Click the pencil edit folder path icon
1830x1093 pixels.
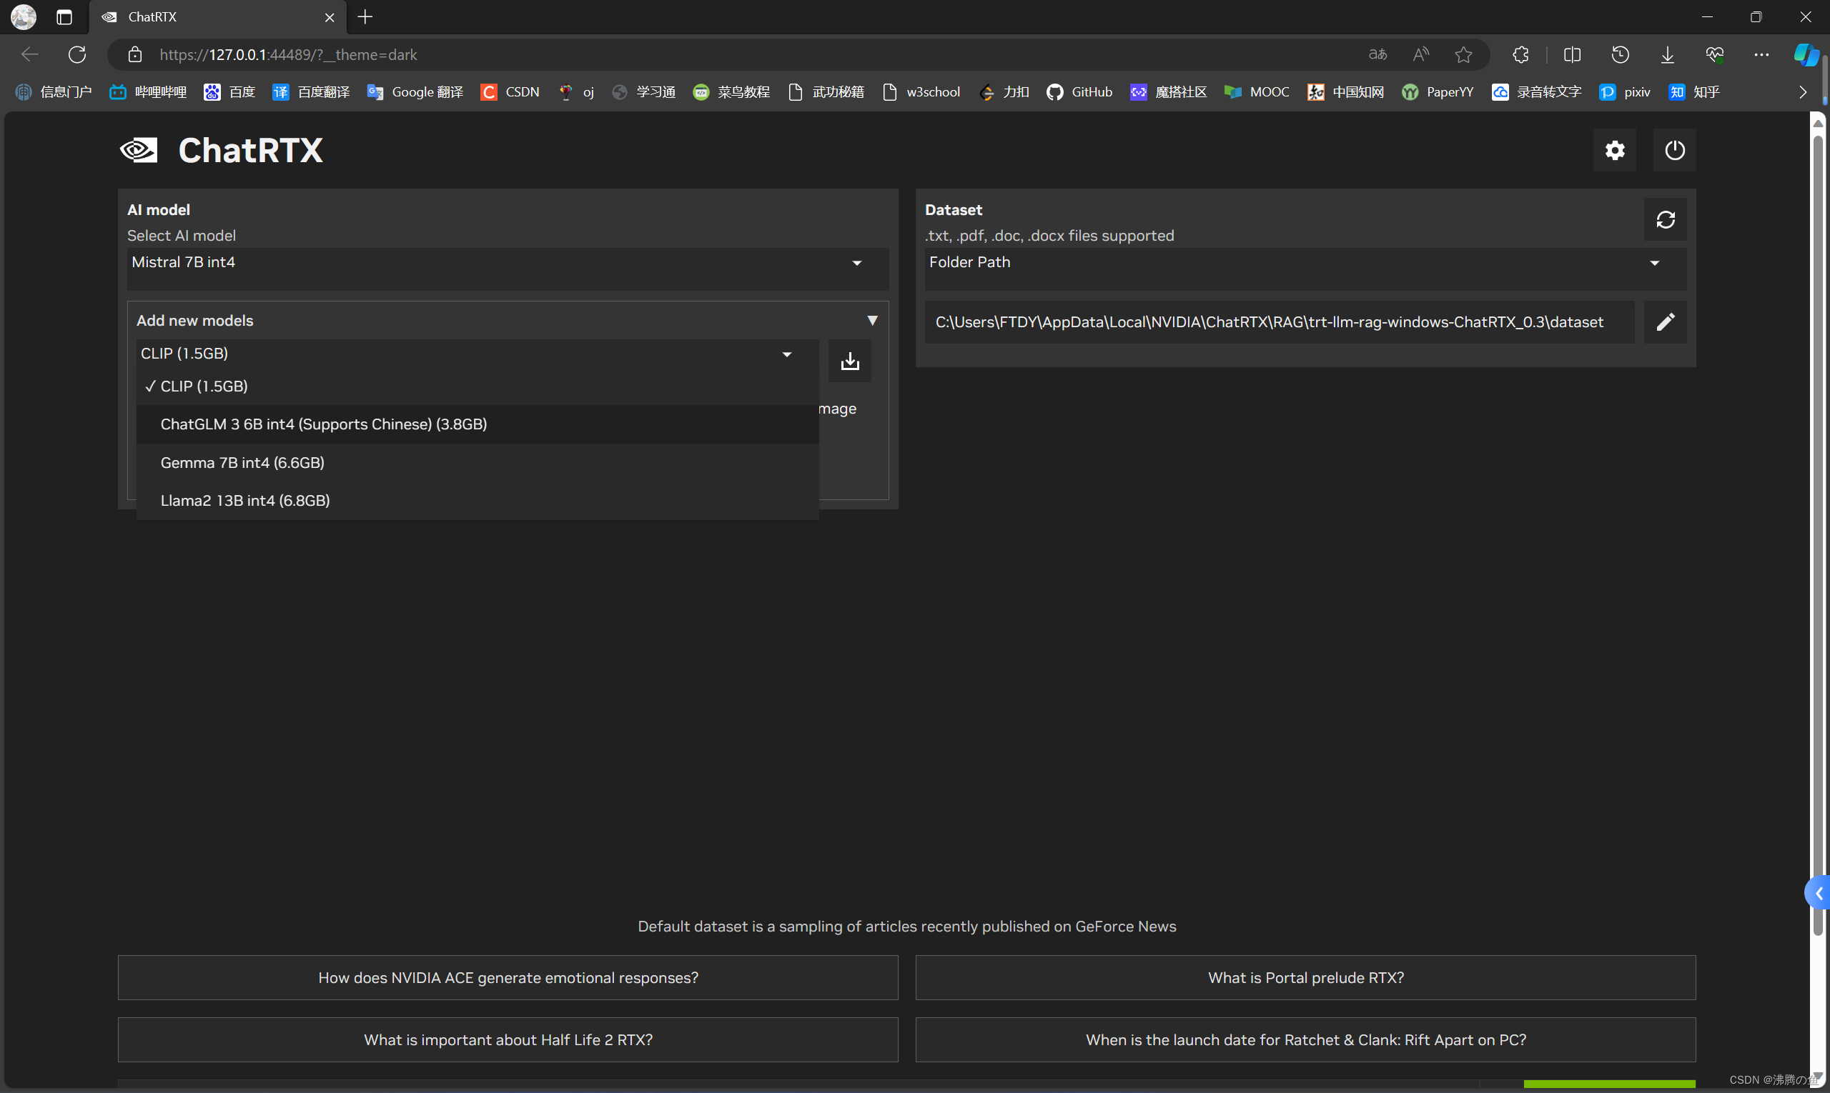tap(1665, 322)
